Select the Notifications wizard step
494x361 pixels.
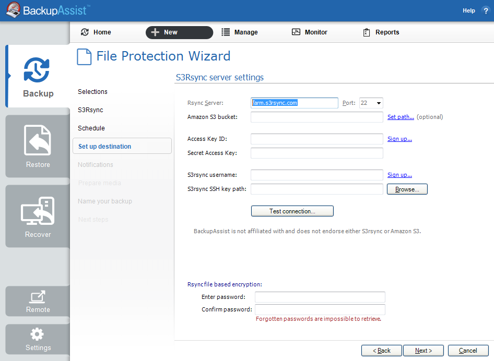(x=96, y=165)
